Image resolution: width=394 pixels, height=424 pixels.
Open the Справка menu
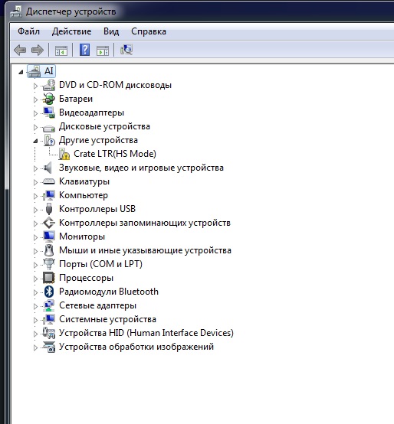[149, 31]
